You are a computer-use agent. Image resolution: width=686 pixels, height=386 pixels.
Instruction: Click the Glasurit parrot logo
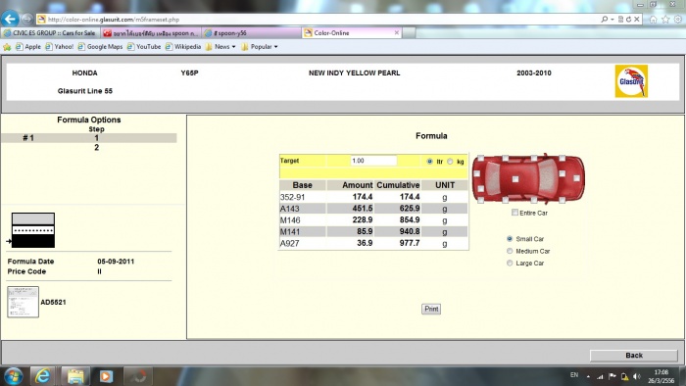(631, 81)
